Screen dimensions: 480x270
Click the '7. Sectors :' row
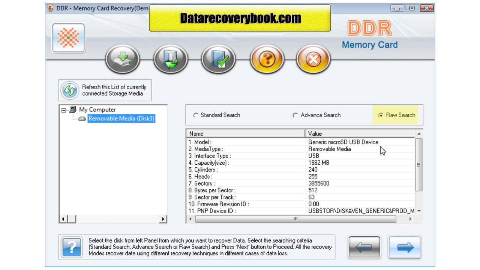pos(301,183)
